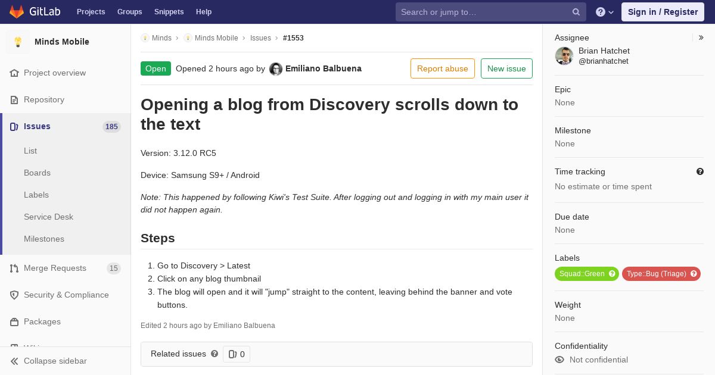Click the Issues sidebar icon

(14, 126)
